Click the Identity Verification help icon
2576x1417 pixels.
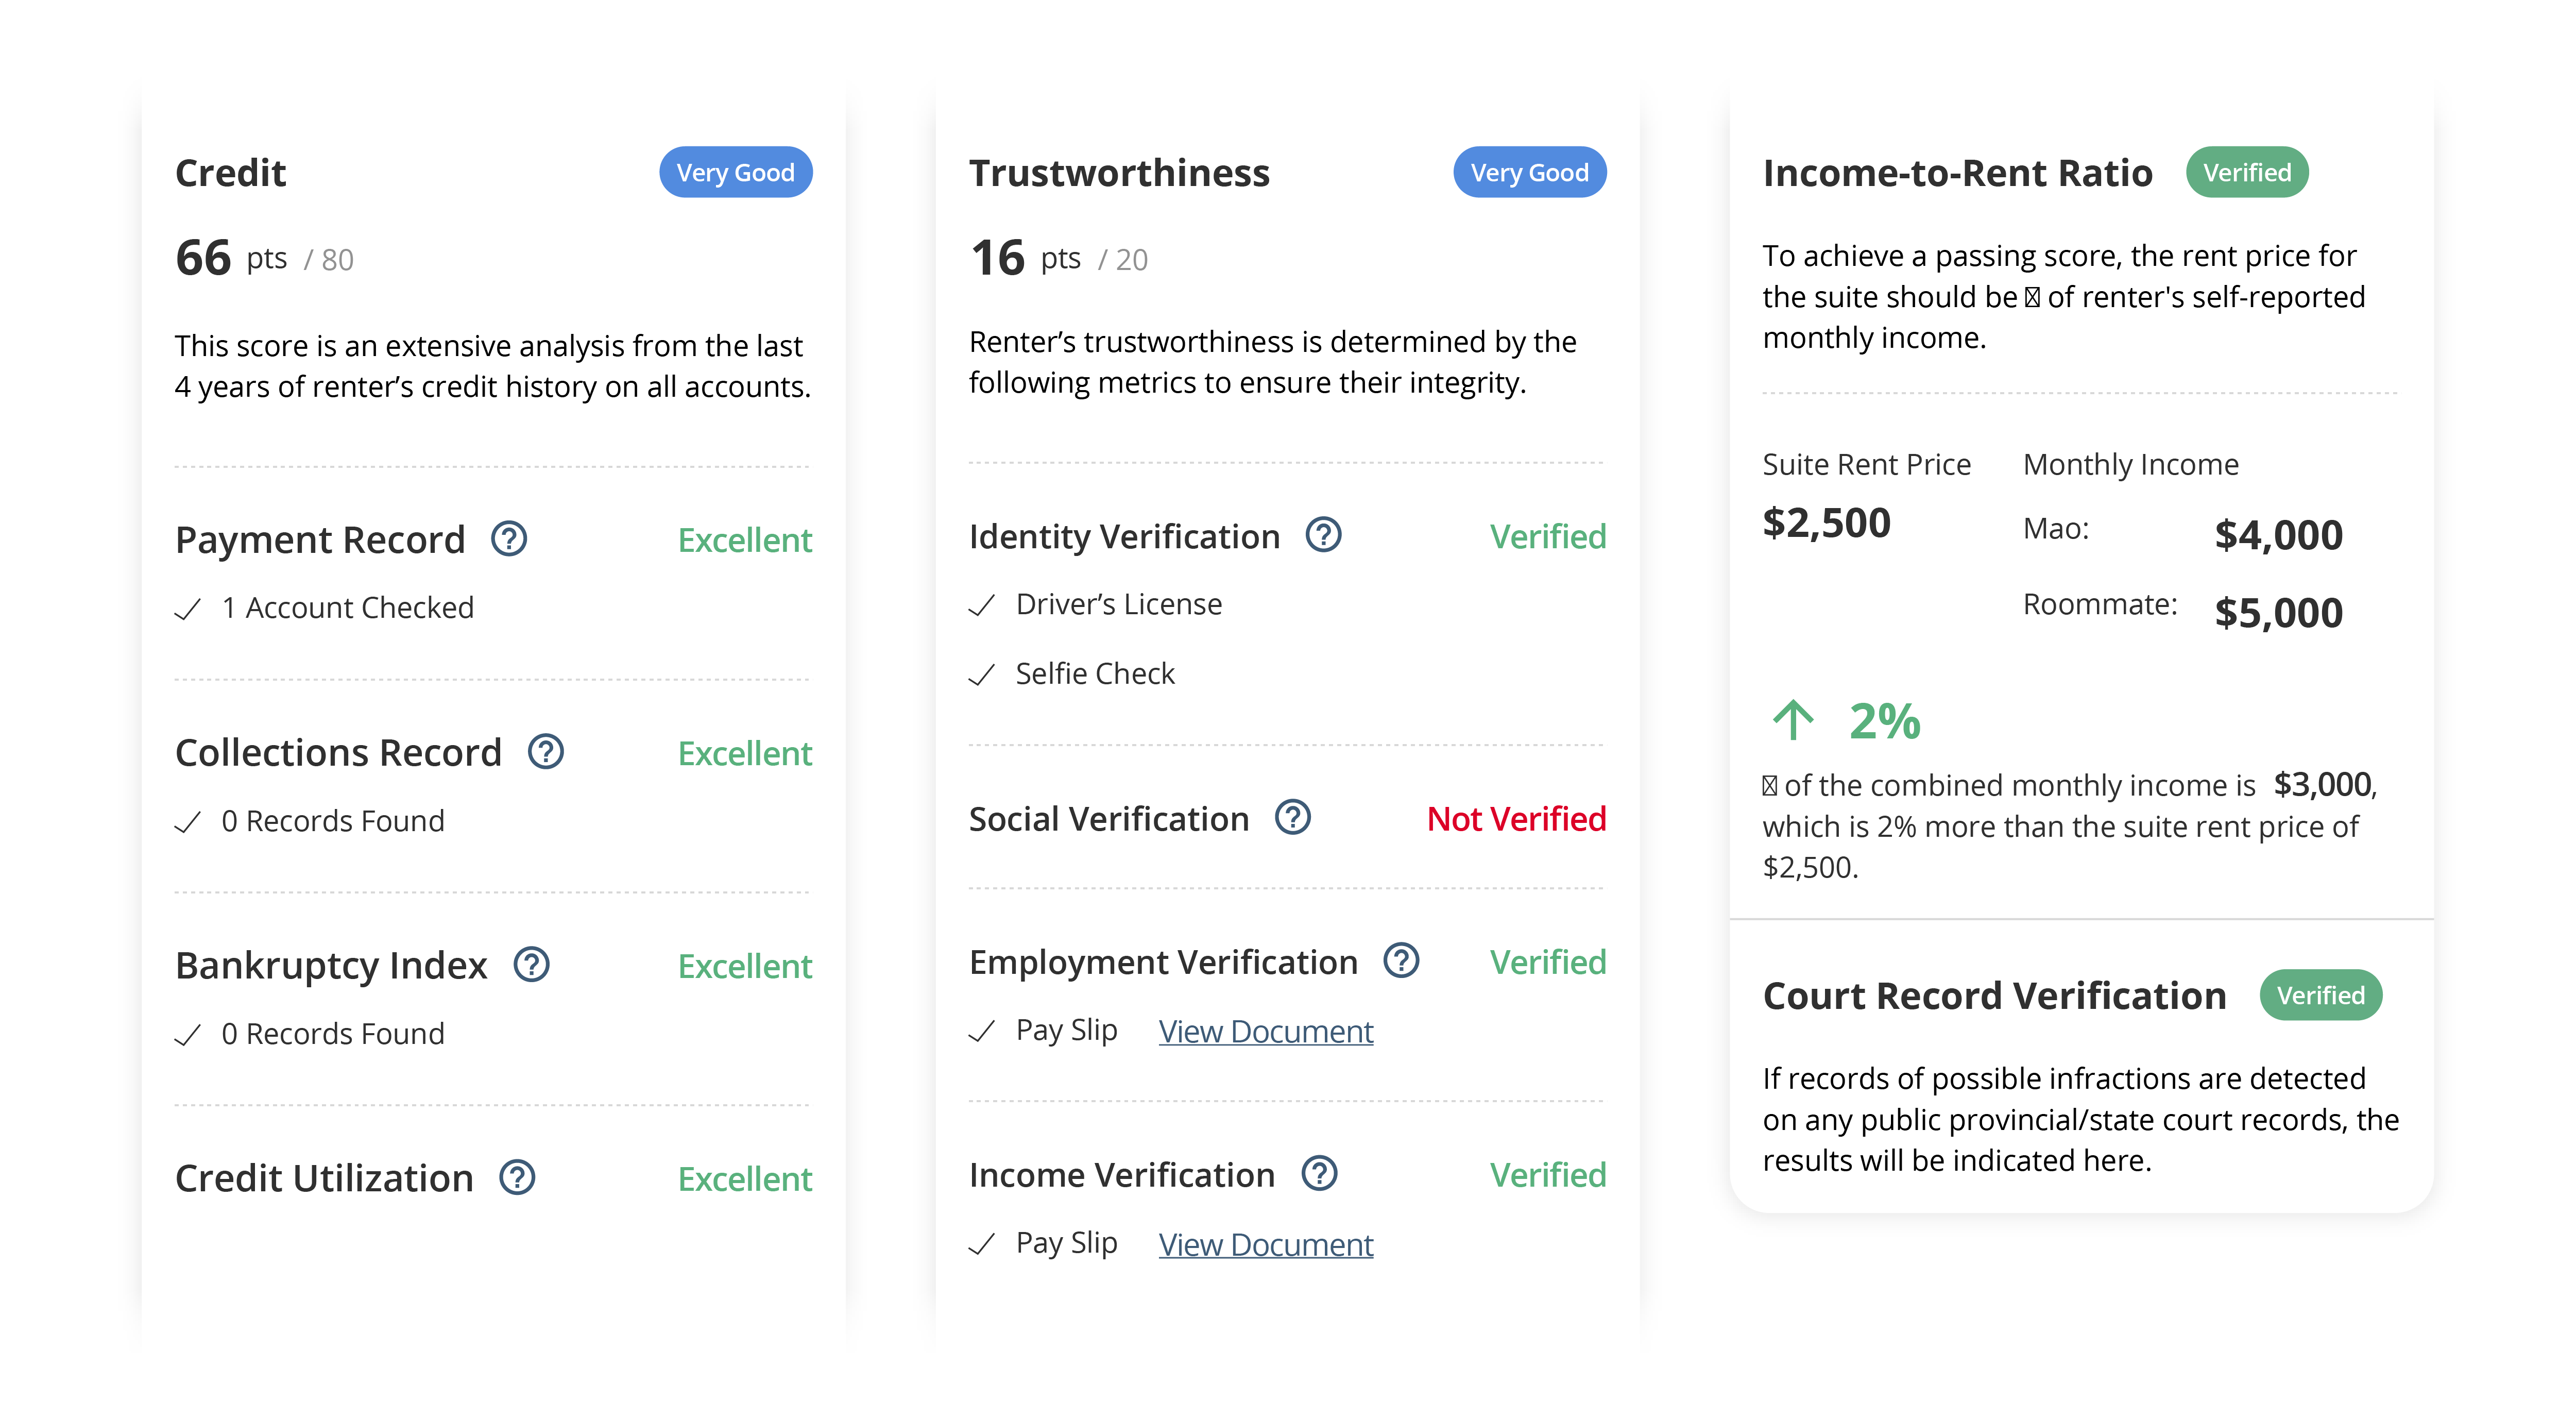click(x=1323, y=535)
